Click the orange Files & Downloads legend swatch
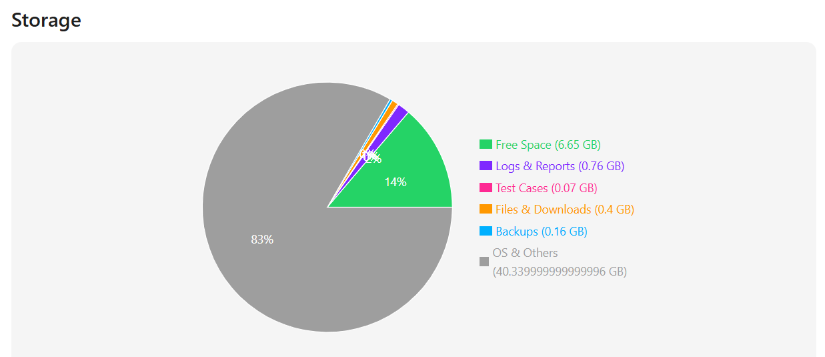 tap(486, 209)
